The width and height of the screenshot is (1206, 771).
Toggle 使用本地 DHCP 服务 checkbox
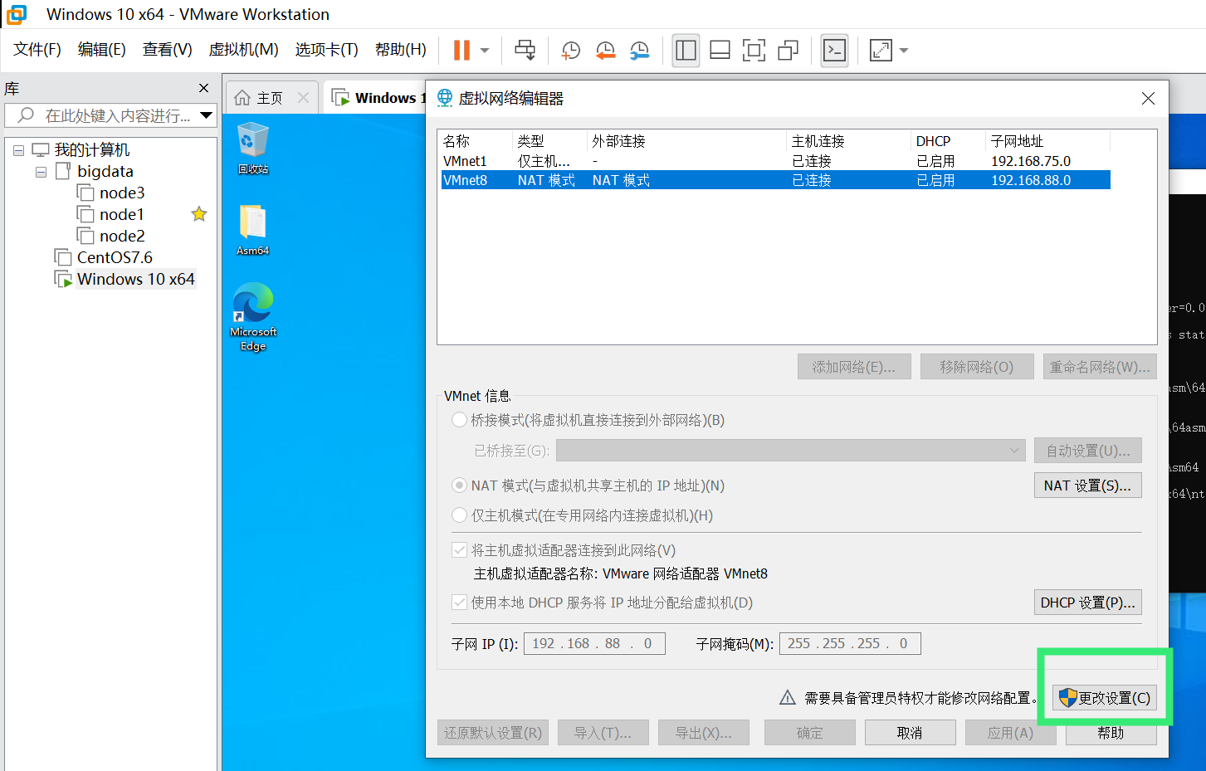coord(459,603)
